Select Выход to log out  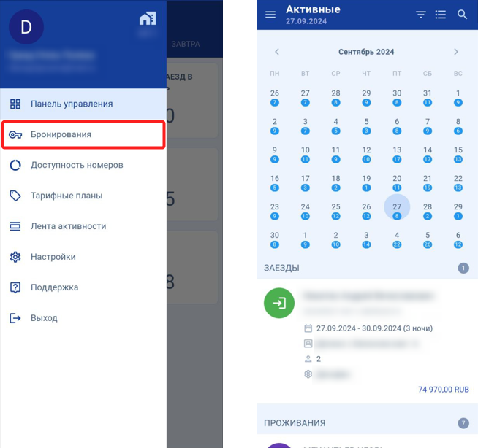click(83, 318)
